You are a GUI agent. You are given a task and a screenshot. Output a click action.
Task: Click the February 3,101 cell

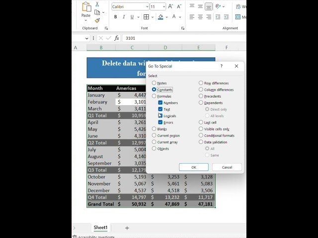coord(131,102)
